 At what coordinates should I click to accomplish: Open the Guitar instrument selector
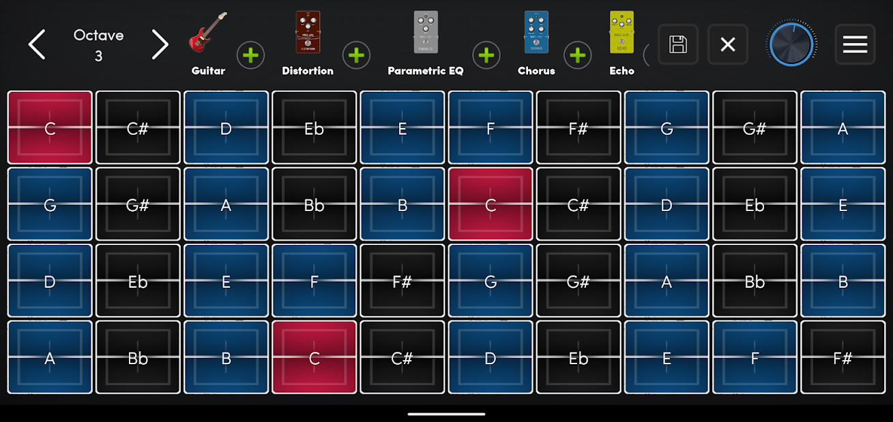click(208, 41)
